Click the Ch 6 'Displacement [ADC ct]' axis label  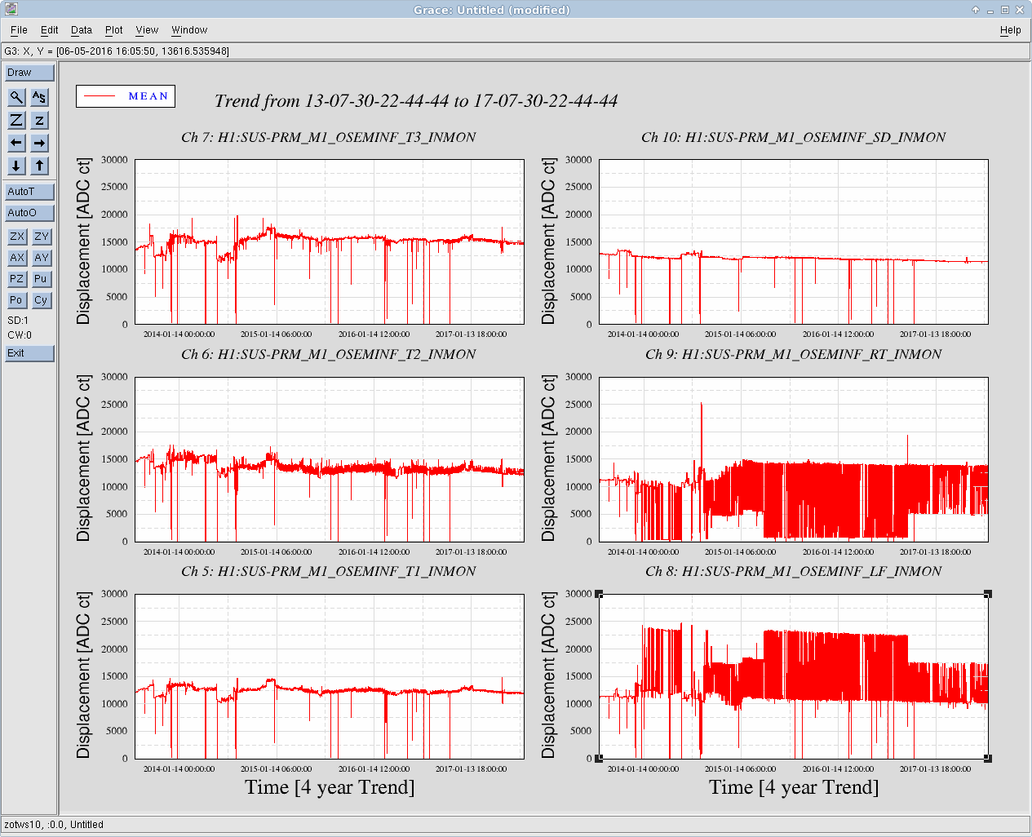point(84,458)
